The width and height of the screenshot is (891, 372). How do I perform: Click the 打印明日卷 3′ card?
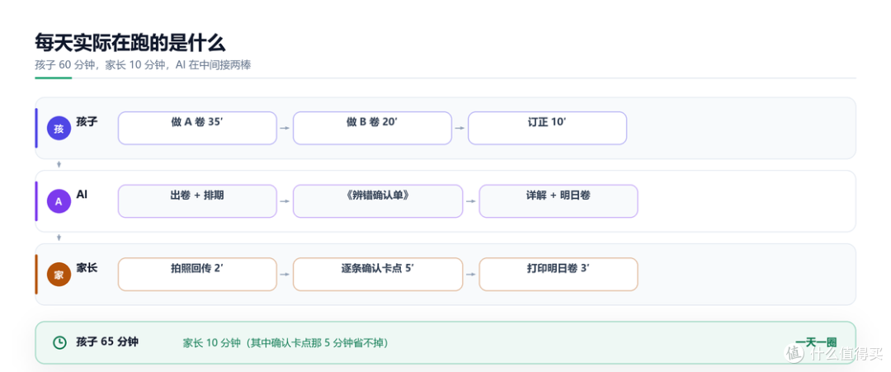559,275
